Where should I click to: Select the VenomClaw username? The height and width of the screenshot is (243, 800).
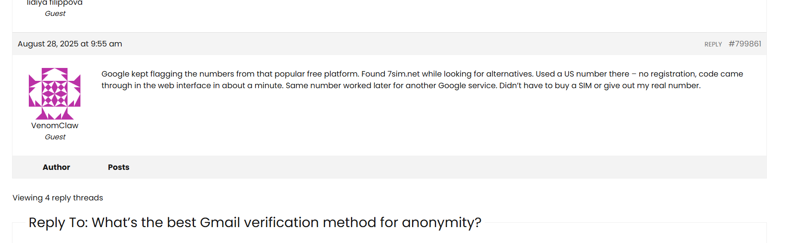click(x=55, y=126)
